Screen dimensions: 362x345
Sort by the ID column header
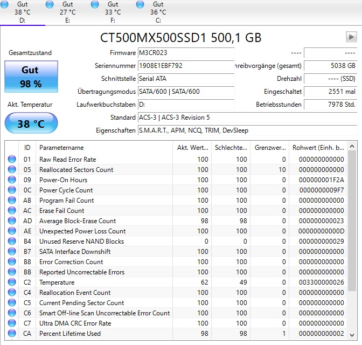click(x=27, y=148)
